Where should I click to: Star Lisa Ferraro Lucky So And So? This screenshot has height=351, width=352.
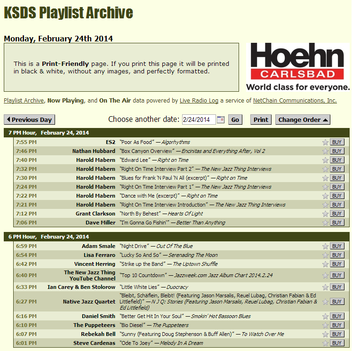(x=325, y=255)
